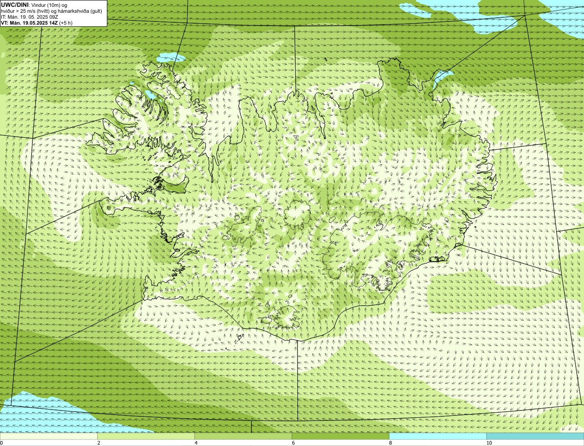The image size is (584, 446).
Task: Click the dark green 6–8 colorbar segment
Action: [340, 436]
